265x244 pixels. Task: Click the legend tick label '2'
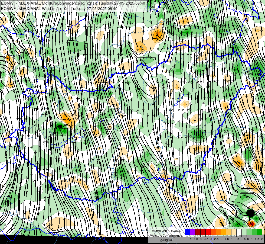[262, 239]
